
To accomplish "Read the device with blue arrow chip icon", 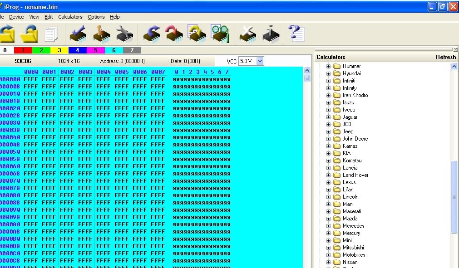I will (151, 34).
